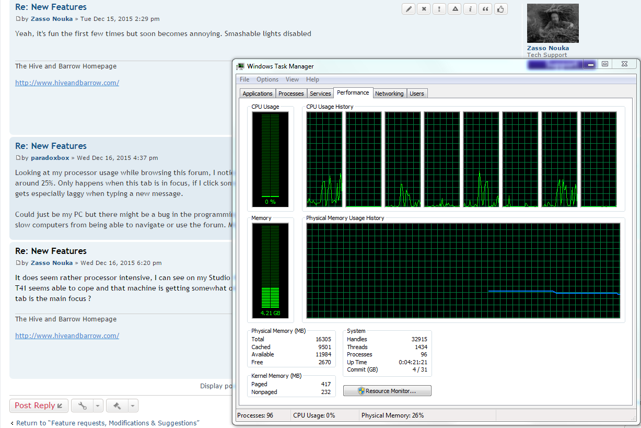Image resolution: width=641 pixels, height=428 pixels.
Task: Click the Handles value 32915
Action: pos(419,339)
